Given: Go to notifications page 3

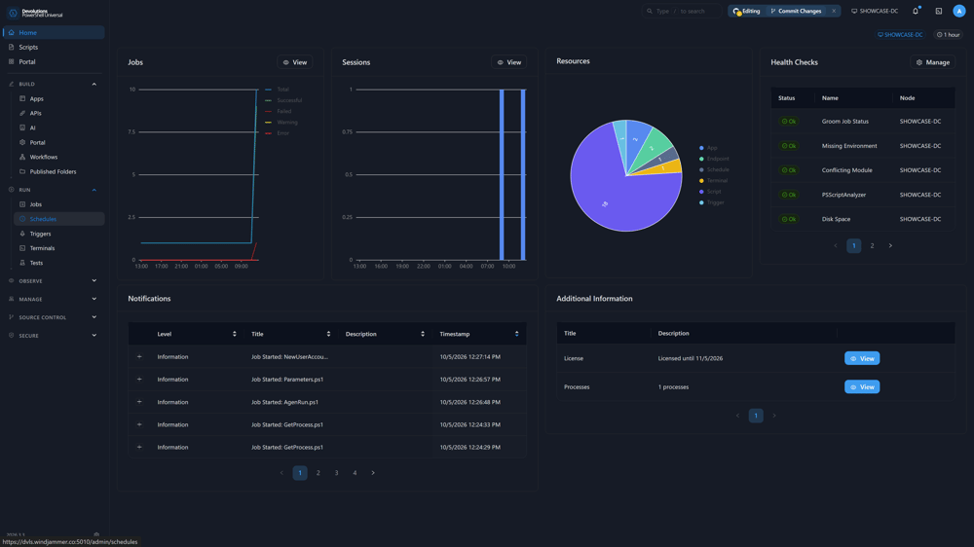Looking at the screenshot, I should (x=337, y=473).
